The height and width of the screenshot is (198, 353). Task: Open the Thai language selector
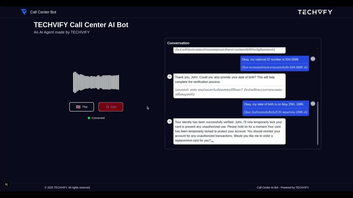point(82,107)
